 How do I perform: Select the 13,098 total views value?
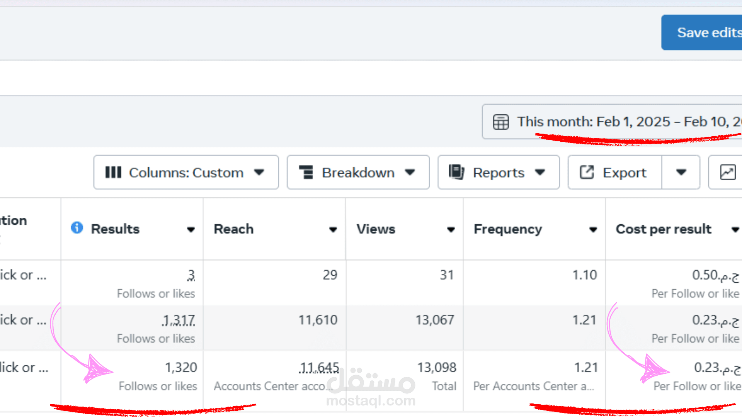pyautogui.click(x=437, y=368)
